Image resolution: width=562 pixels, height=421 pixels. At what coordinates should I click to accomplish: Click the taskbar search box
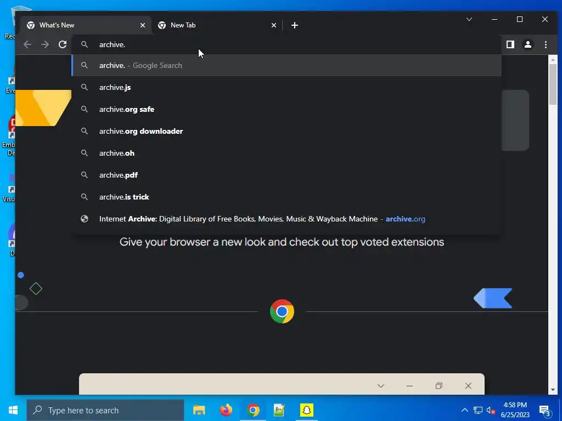[x=105, y=410]
